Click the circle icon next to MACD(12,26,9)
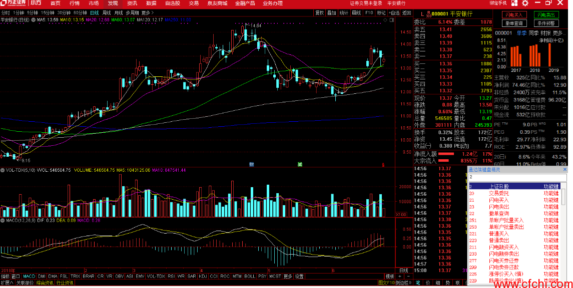The height and width of the screenshot is (288, 573). pos(3,220)
